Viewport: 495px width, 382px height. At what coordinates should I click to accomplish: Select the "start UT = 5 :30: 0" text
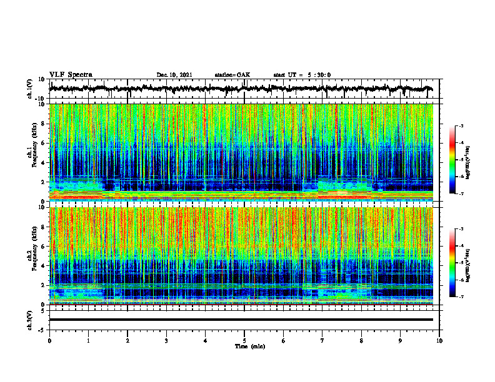pyautogui.click(x=302, y=75)
